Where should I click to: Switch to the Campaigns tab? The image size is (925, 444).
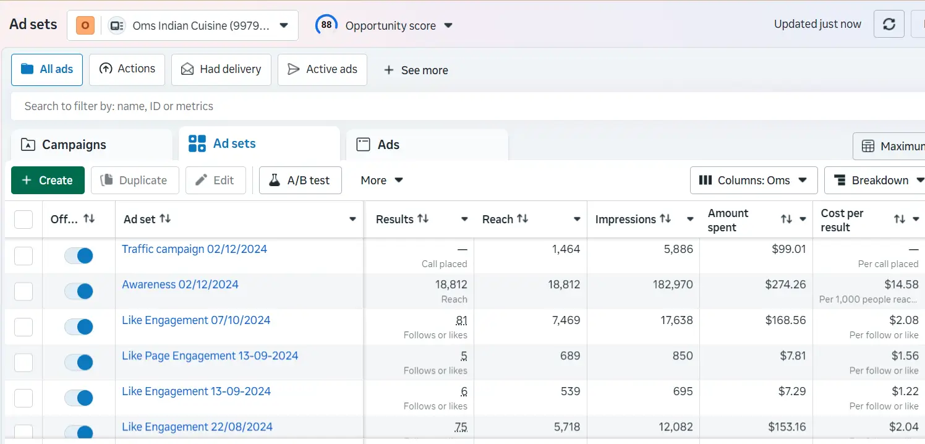(74, 144)
